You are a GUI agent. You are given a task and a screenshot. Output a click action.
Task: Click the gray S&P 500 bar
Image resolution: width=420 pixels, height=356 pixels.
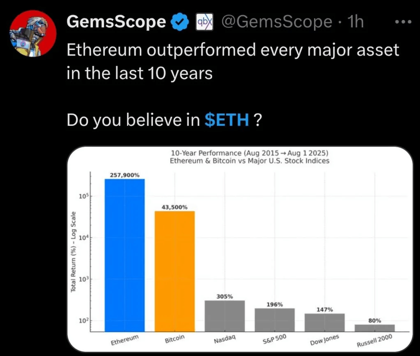275,319
